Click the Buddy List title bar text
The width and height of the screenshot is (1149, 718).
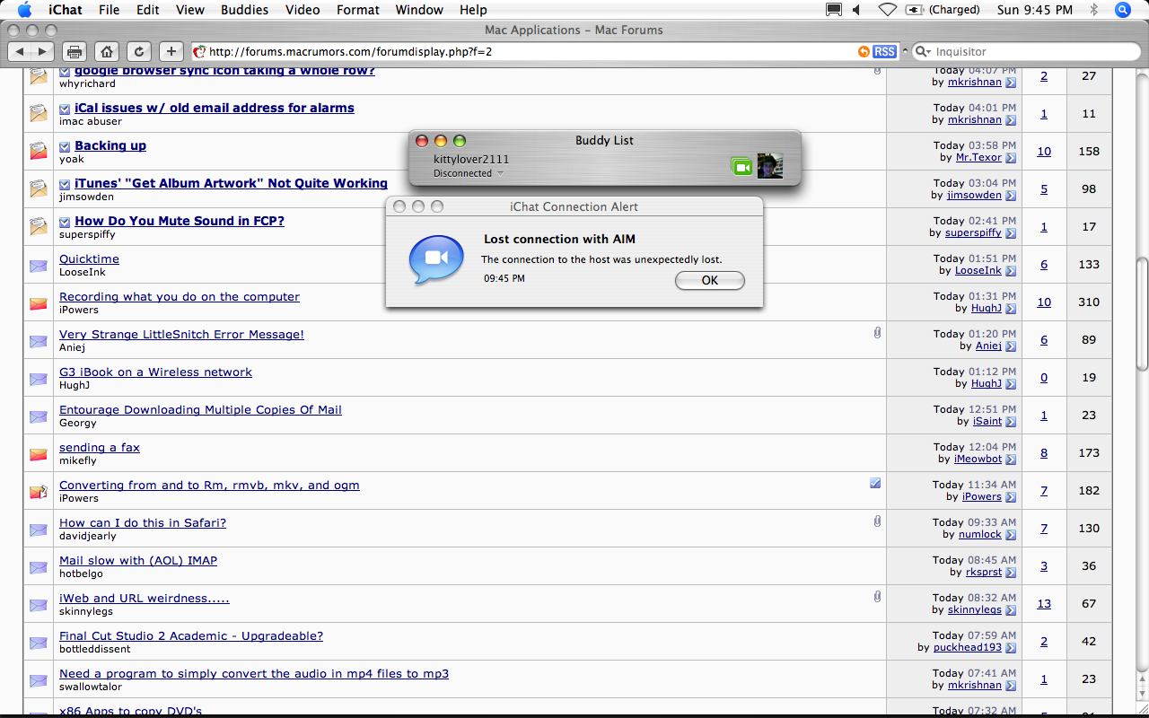click(604, 140)
